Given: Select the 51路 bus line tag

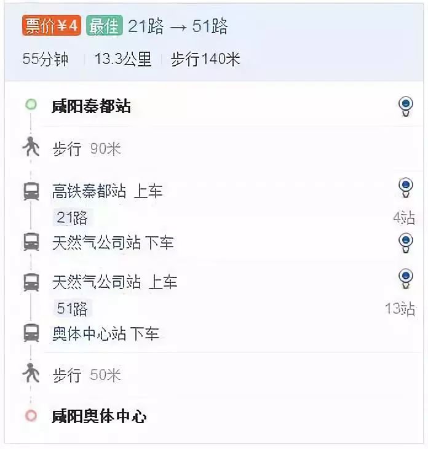Looking at the screenshot, I should (x=72, y=308).
